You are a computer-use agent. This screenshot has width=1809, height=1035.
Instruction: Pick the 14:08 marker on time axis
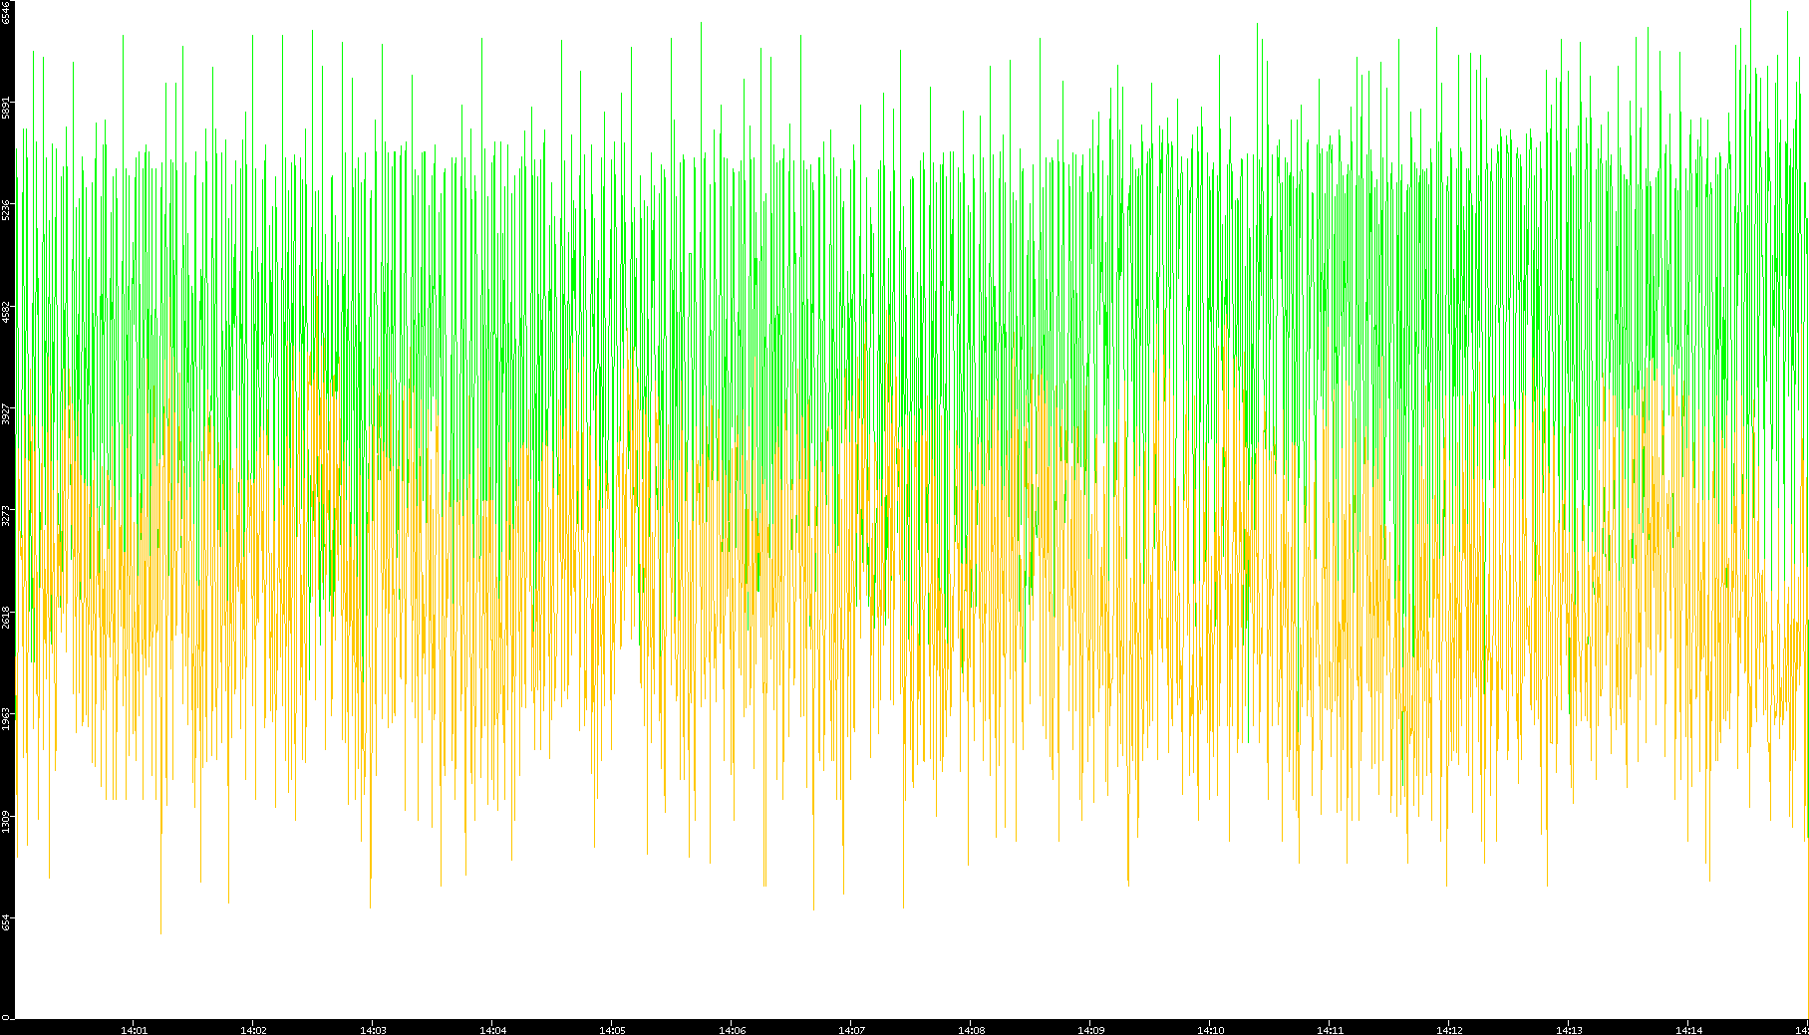click(971, 1029)
